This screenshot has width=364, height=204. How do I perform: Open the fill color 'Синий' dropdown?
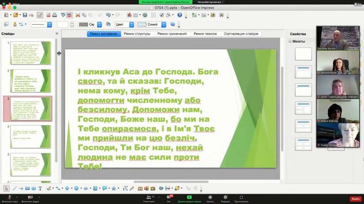pos(164,24)
